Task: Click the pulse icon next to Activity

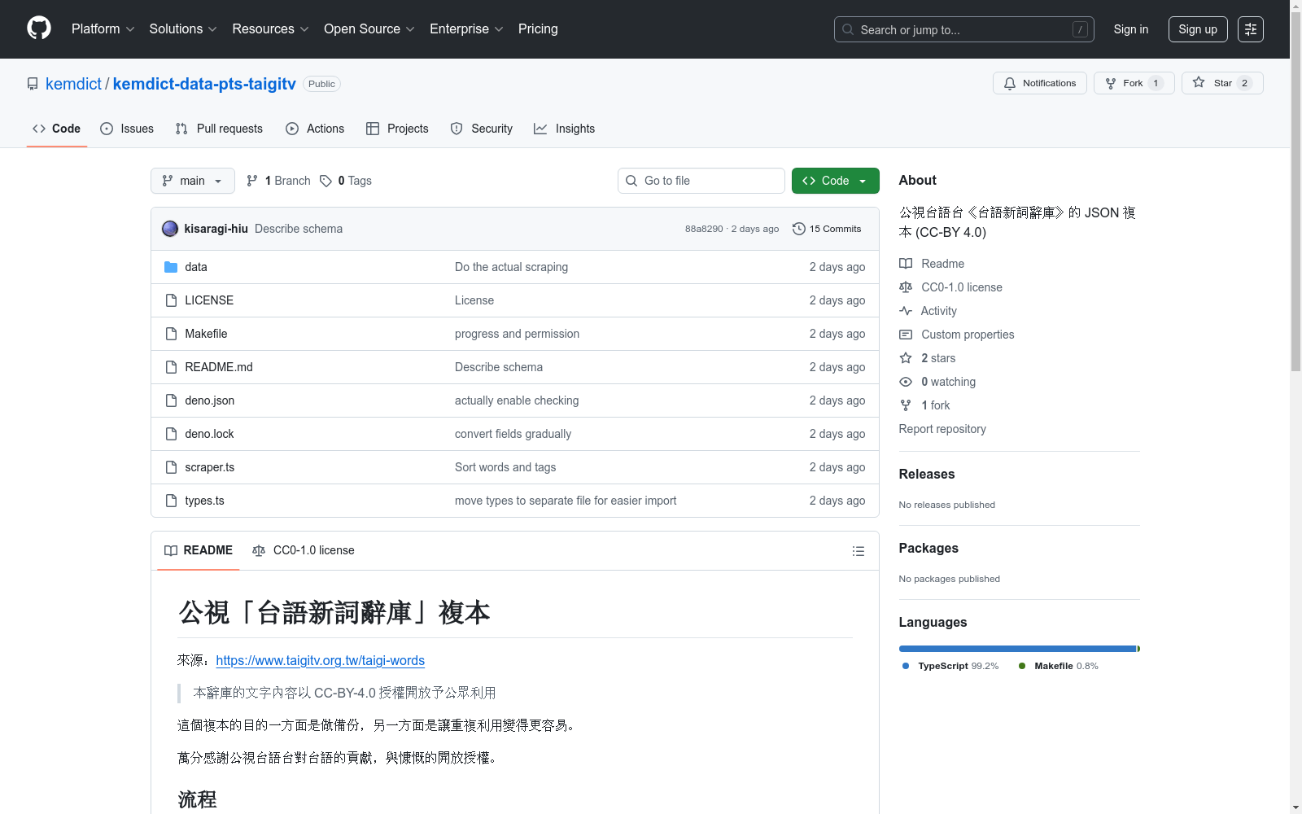Action: point(906,311)
